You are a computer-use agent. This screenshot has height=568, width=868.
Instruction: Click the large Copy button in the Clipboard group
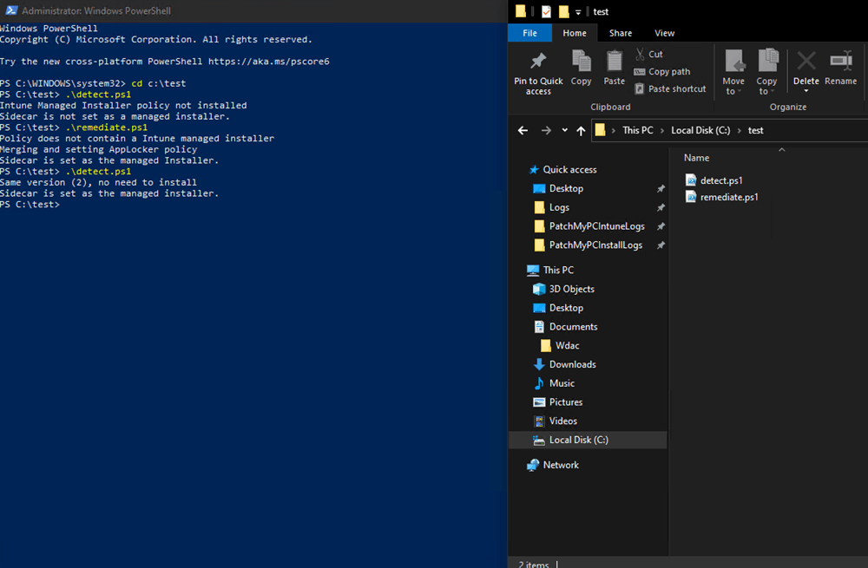(582, 68)
